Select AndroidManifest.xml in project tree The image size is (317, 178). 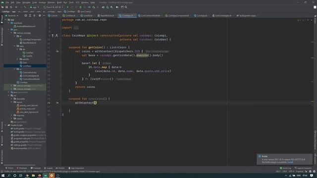[26, 26]
